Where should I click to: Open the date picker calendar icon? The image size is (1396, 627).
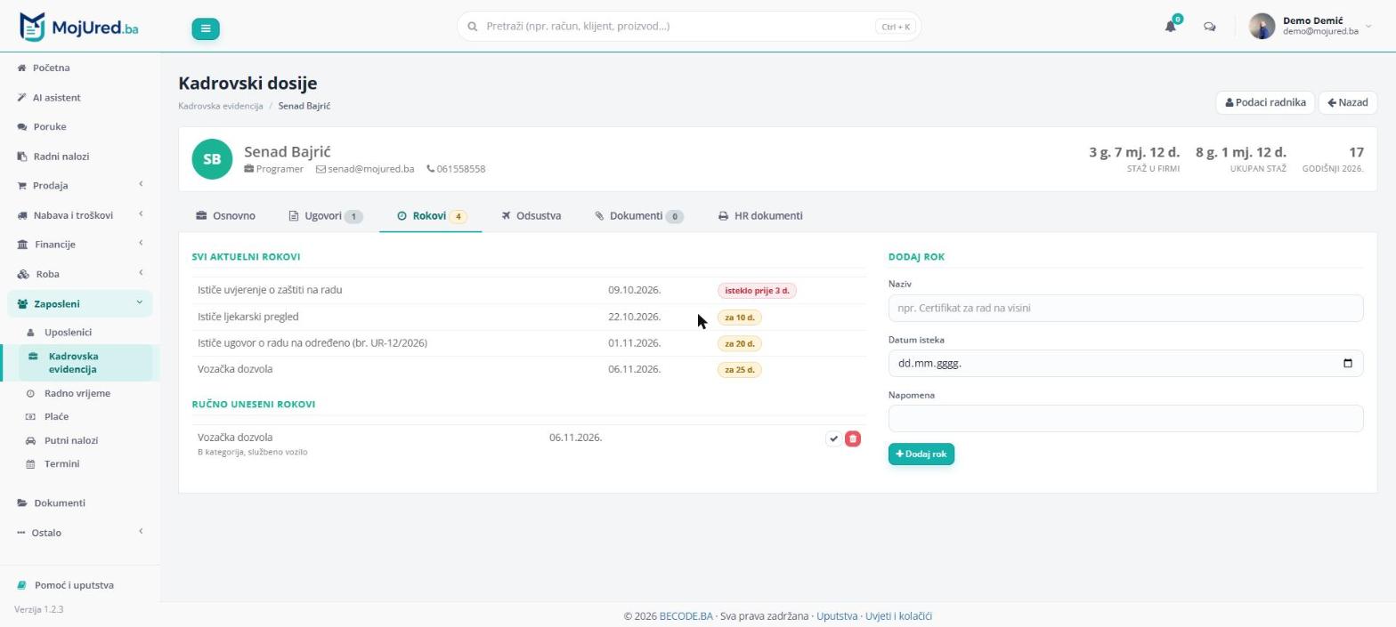tap(1347, 363)
